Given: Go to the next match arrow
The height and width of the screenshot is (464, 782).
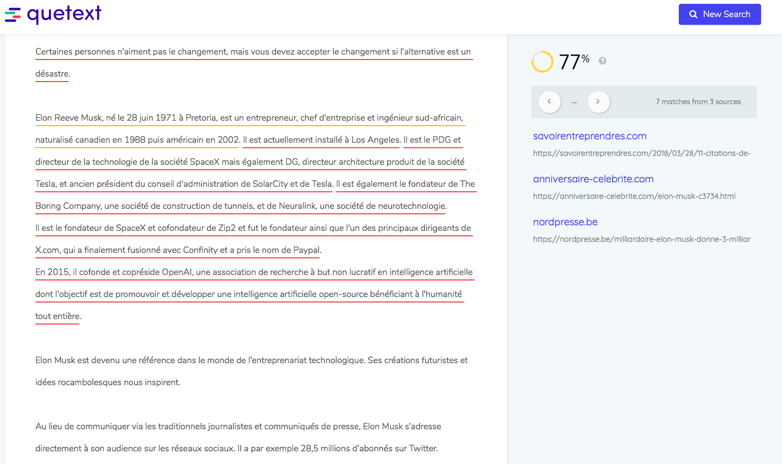Looking at the screenshot, I should click(x=599, y=102).
